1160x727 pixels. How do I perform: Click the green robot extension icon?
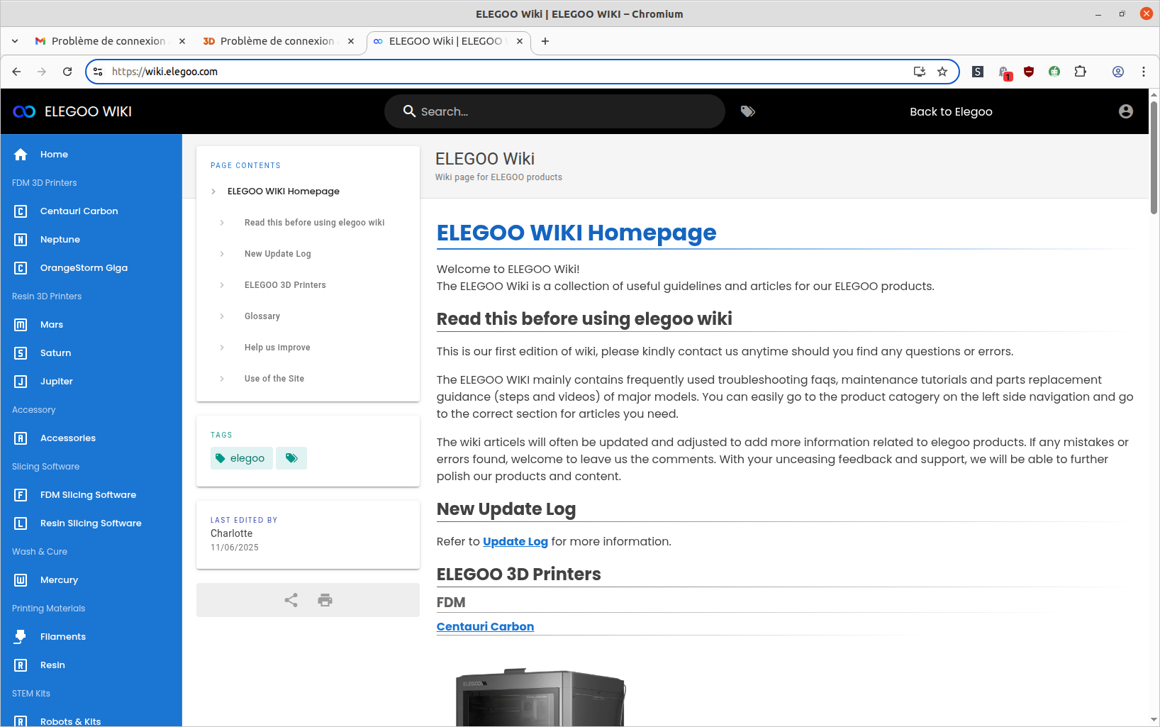[1054, 72]
